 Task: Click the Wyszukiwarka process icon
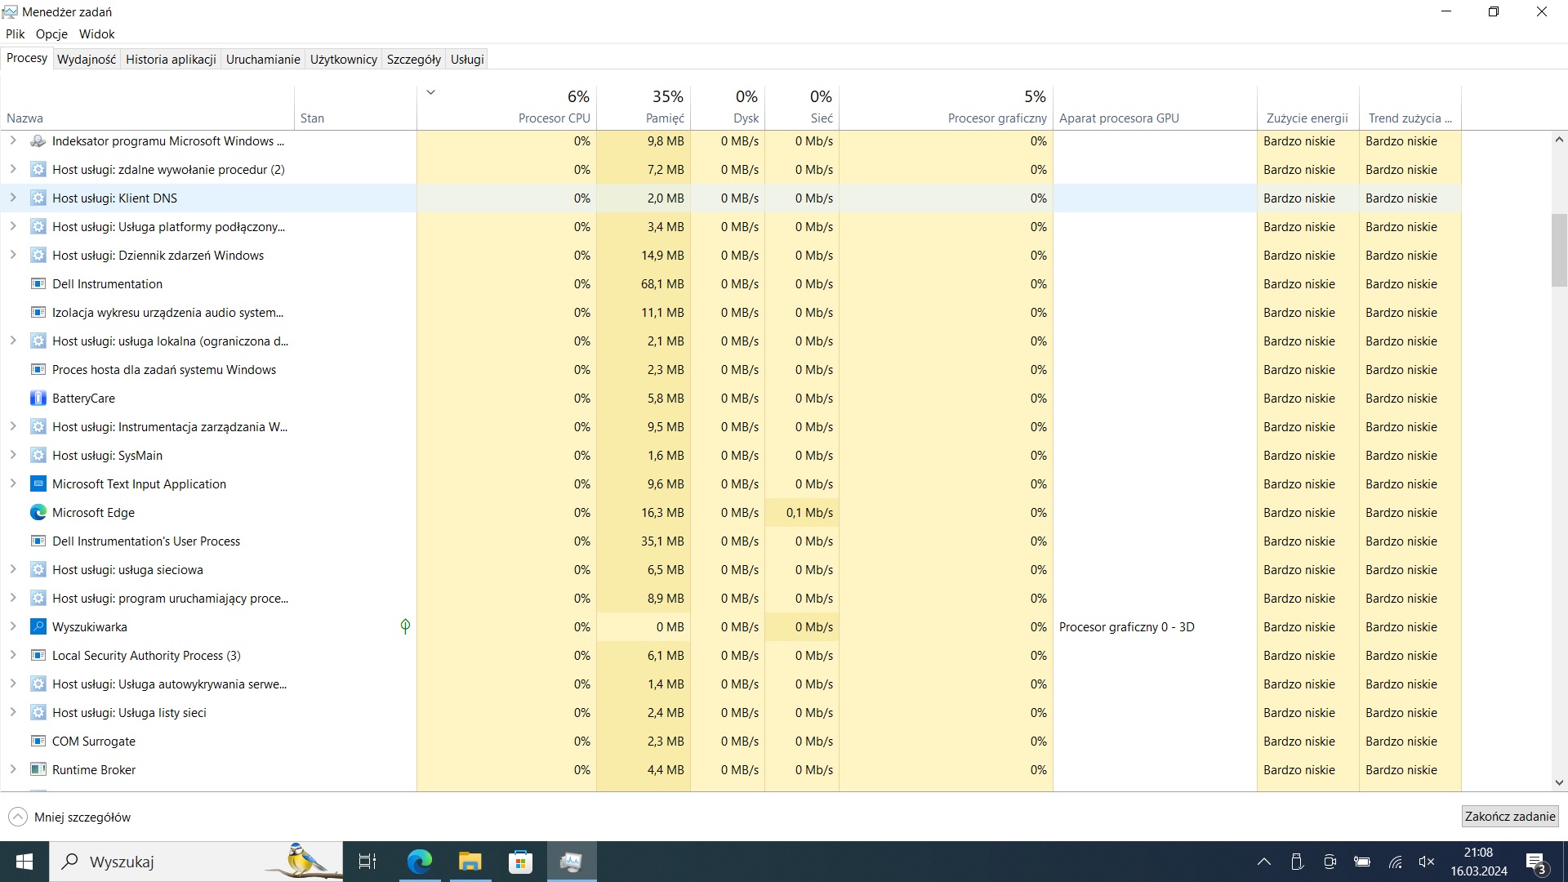[38, 627]
